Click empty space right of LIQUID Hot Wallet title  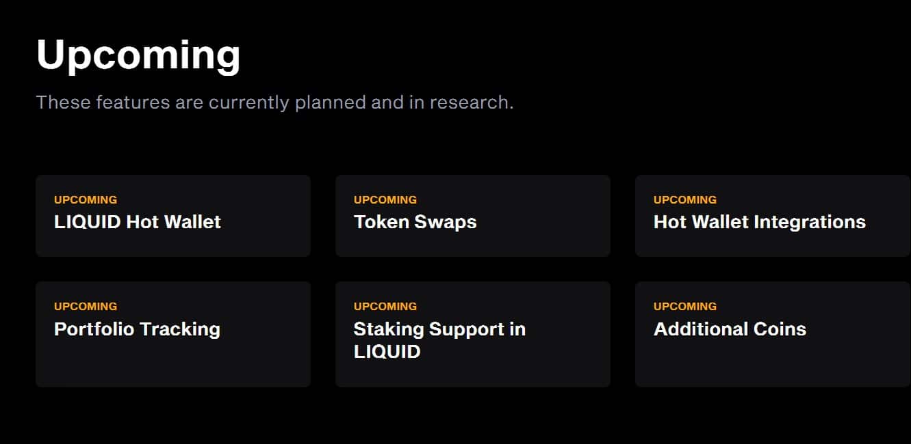(x=267, y=222)
